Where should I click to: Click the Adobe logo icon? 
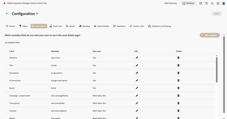pos(5,3)
